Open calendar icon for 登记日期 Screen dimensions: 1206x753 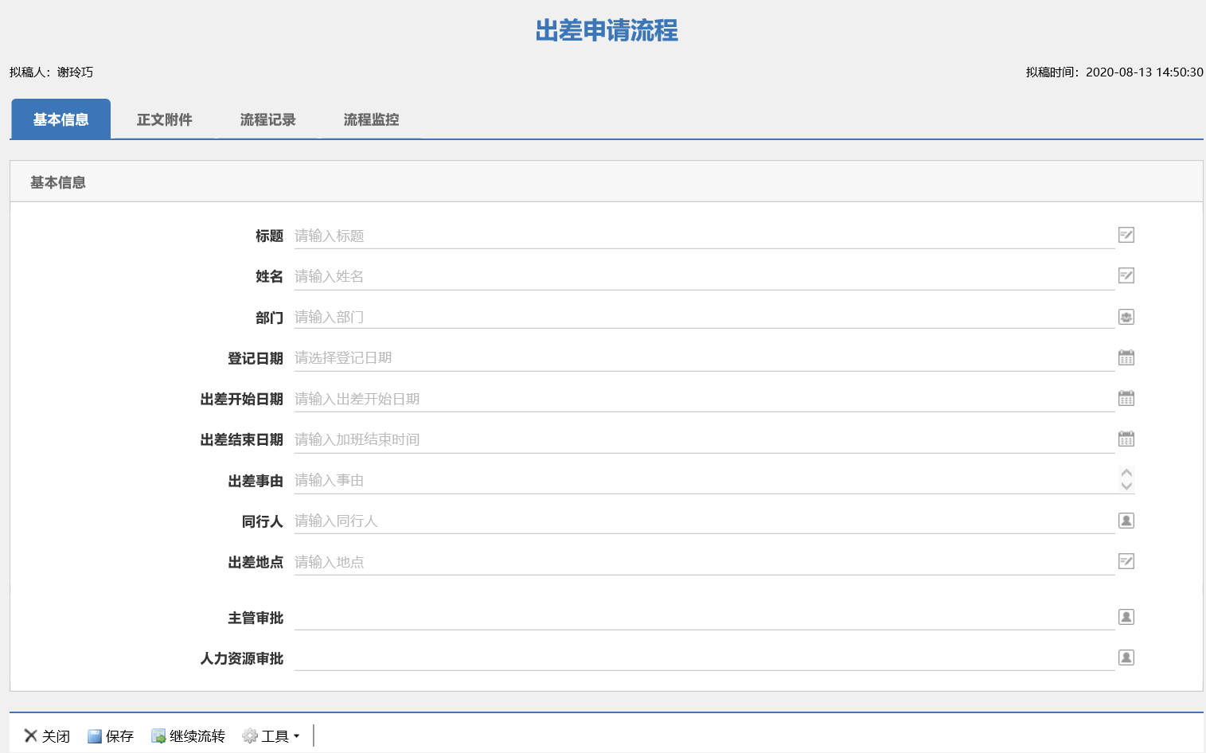(x=1126, y=357)
